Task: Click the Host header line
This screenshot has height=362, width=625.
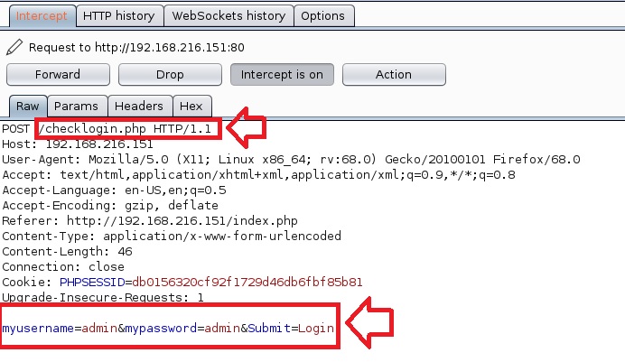Action: (77, 144)
